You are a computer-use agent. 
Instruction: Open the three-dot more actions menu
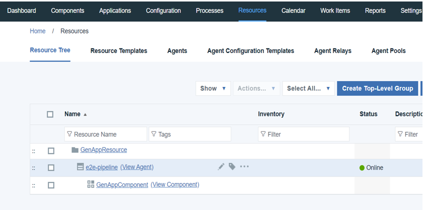pyautogui.click(x=244, y=167)
